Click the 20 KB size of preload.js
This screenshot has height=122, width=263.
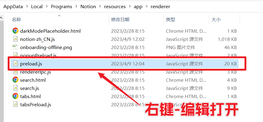tap(230, 64)
